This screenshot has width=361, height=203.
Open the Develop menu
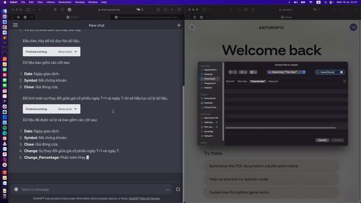pyautogui.click(x=80, y=2)
